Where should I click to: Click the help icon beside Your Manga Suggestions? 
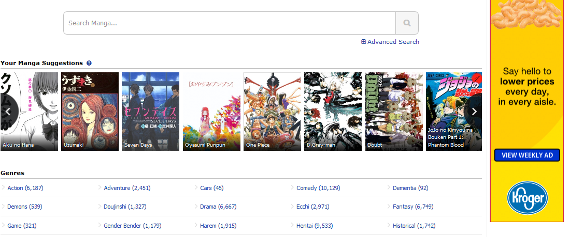coord(89,63)
